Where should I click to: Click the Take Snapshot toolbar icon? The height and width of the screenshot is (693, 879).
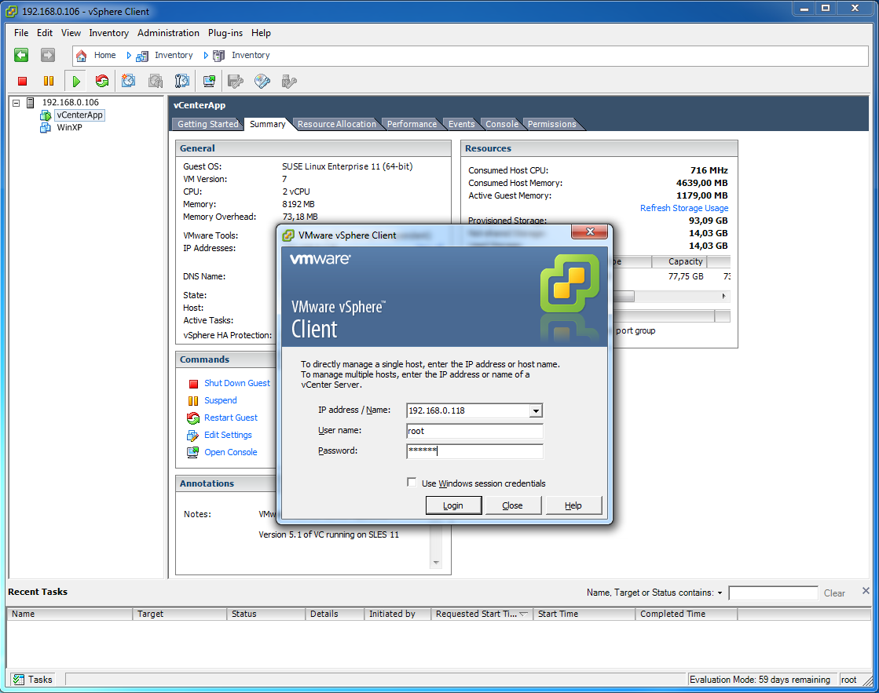(x=128, y=82)
